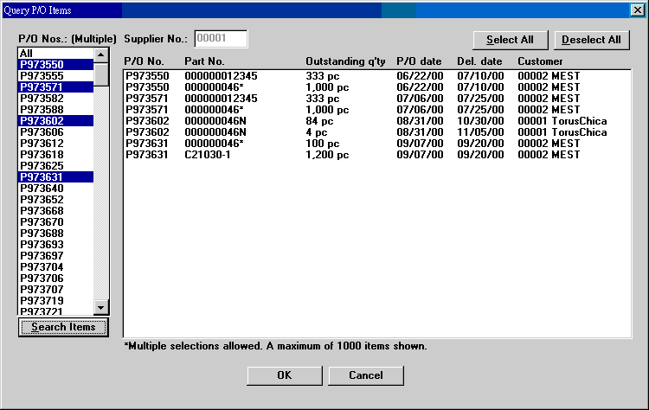
Task: Click the Outstanding q'ty column header
Action: (x=344, y=61)
